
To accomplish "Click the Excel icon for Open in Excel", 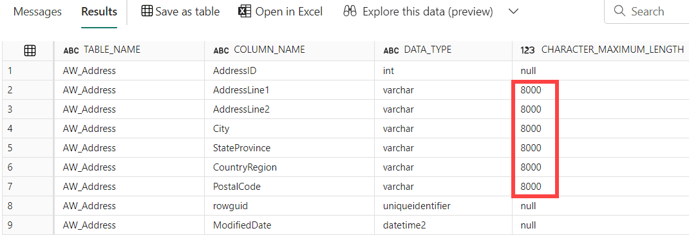I will (x=244, y=12).
